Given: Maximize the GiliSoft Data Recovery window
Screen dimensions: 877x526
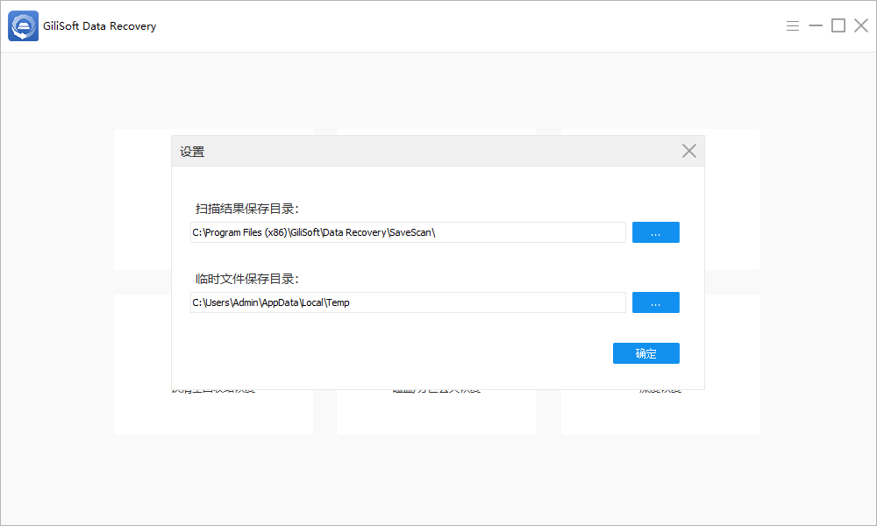Looking at the screenshot, I should [x=838, y=25].
